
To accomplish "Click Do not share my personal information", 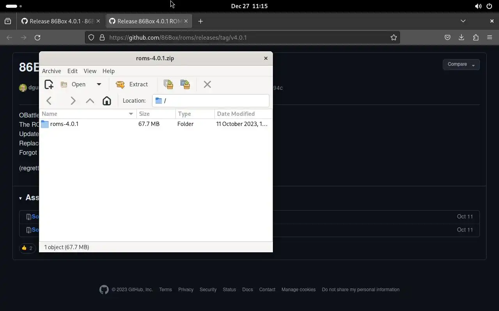I will pyautogui.click(x=361, y=290).
